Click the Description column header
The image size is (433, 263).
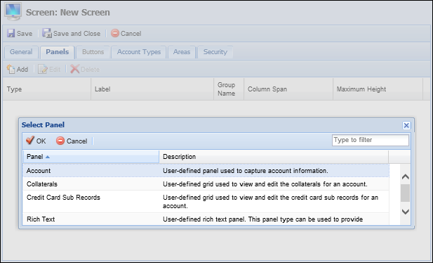point(274,157)
